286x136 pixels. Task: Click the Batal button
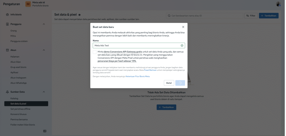tap(169, 83)
